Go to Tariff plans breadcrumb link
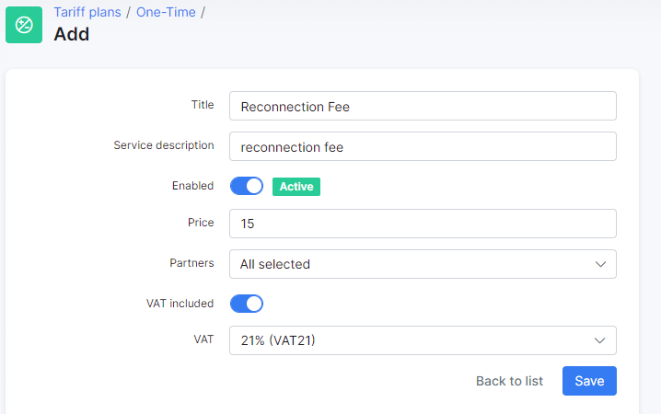This screenshot has width=661, height=414. [87, 12]
